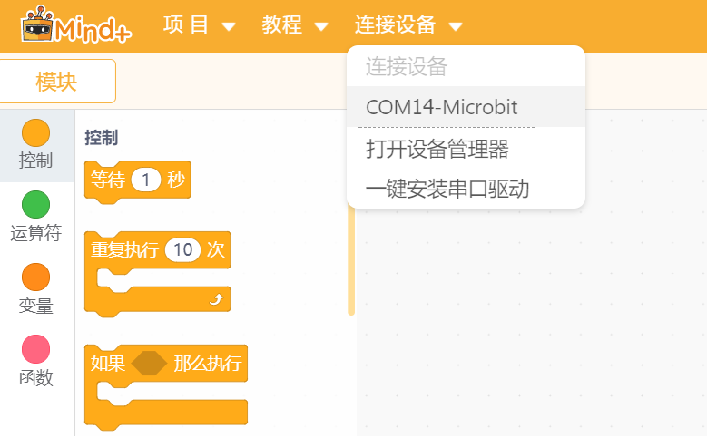Image resolution: width=707 pixels, height=438 pixels.
Task: Choose COM14-Microbit from the device list
Action: pyautogui.click(x=442, y=107)
